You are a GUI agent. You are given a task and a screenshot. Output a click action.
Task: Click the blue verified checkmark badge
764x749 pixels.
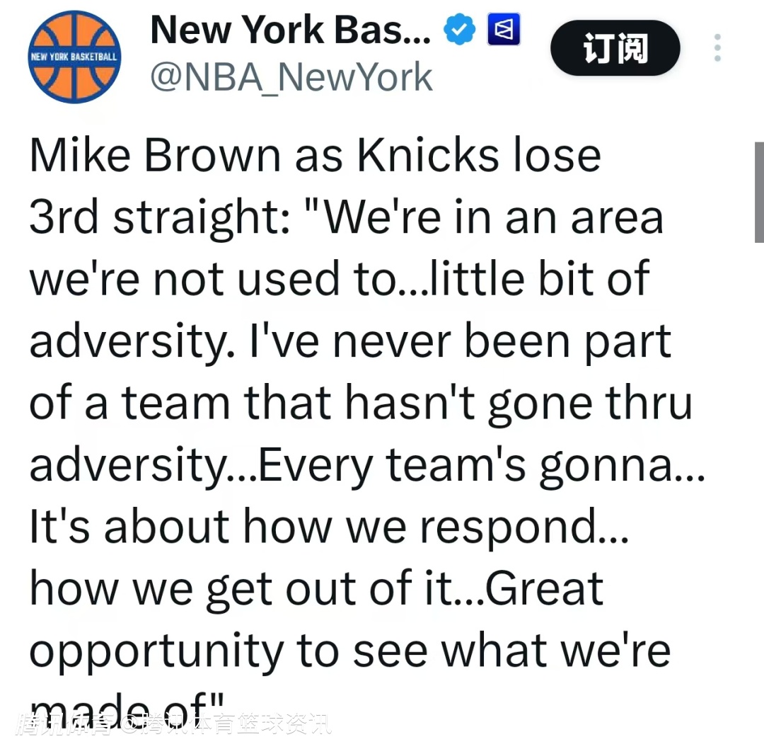(458, 32)
